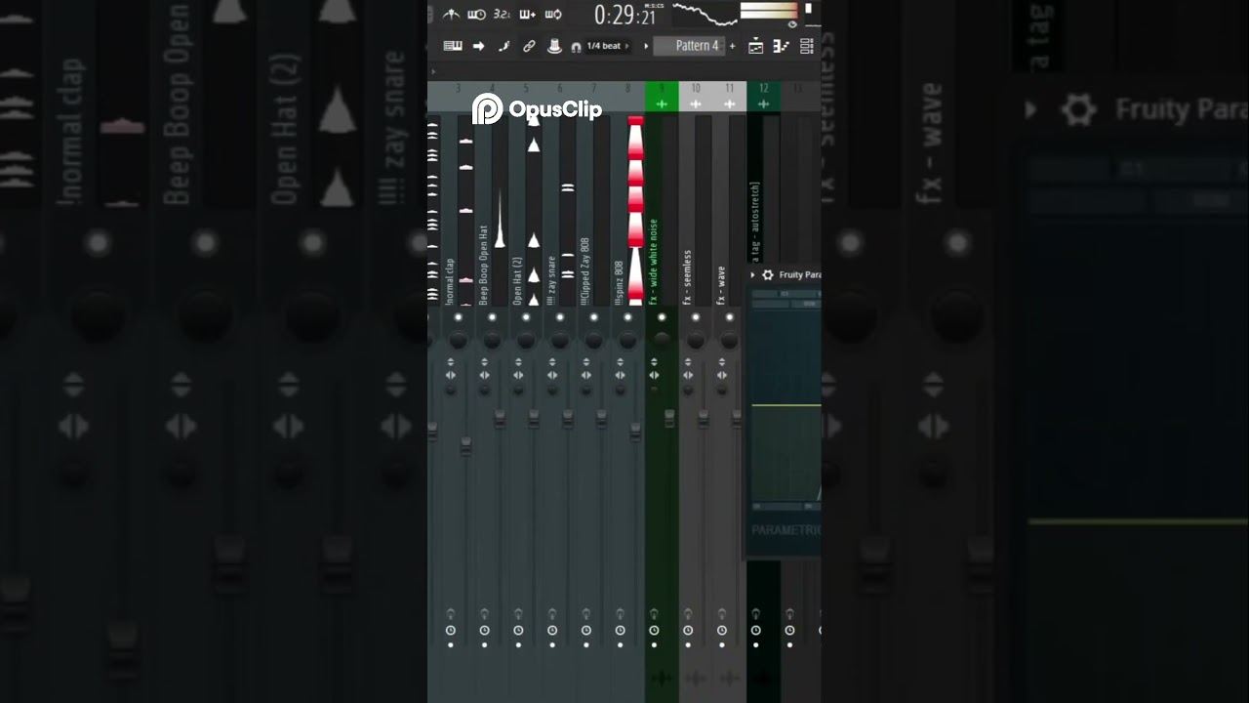The width and height of the screenshot is (1249, 703).
Task: Click the spinz 808 track volume fader
Action: point(635,431)
